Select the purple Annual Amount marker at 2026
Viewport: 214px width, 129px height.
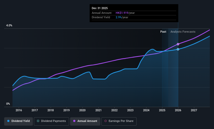coord(178,44)
